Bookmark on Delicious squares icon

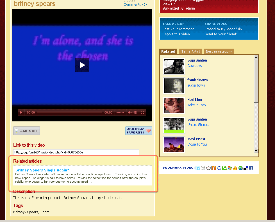click(246, 168)
